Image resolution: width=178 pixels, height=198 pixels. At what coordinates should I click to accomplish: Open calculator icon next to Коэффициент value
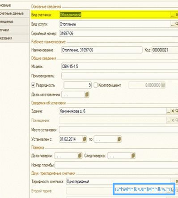pyautogui.click(x=163, y=85)
